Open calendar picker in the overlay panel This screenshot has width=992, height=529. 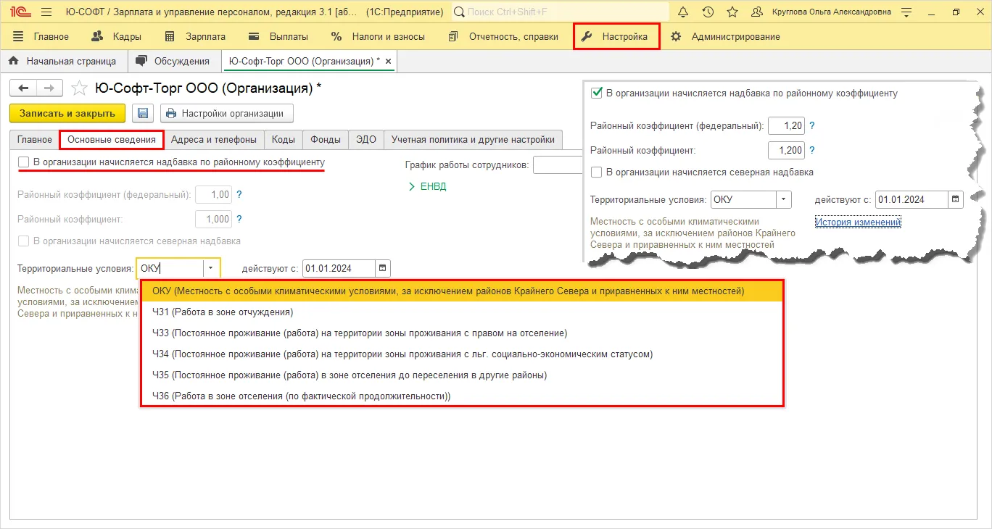[x=956, y=199]
